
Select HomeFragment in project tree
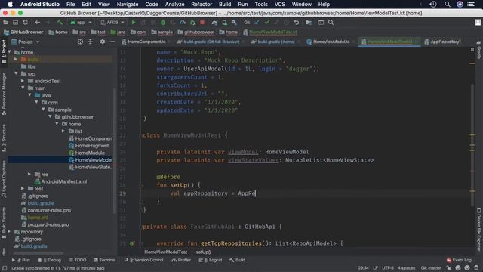point(89,146)
